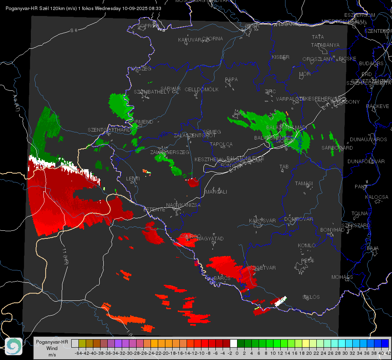Click the TATABANYA city label

click(x=325, y=45)
